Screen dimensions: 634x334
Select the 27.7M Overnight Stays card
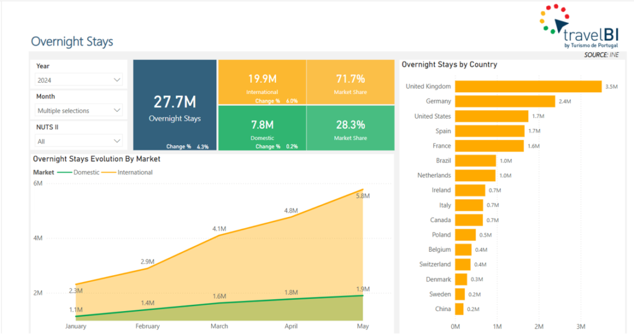click(x=175, y=105)
